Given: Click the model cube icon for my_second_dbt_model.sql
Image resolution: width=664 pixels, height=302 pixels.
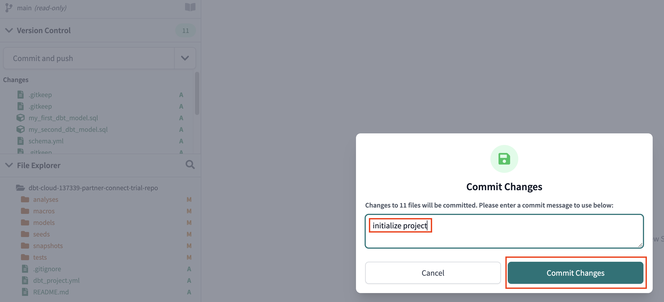Looking at the screenshot, I should click(x=21, y=129).
